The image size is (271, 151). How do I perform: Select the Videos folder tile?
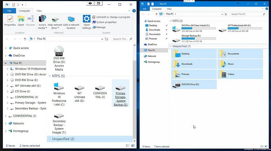tap(240, 74)
